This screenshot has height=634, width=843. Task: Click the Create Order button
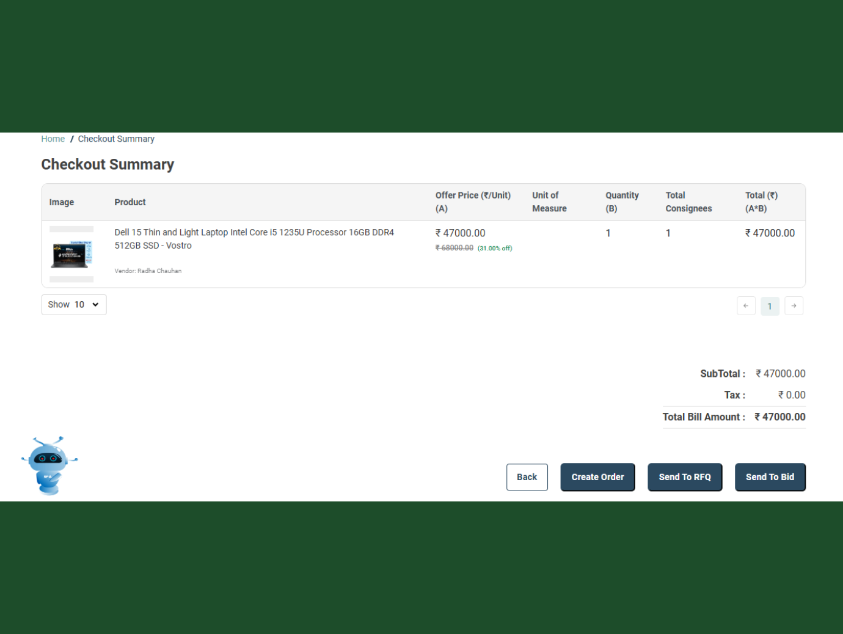[597, 477]
